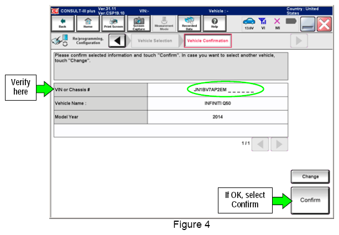Click the greyed forward step arrow
The height and width of the screenshot is (235, 339).
click(x=299, y=40)
